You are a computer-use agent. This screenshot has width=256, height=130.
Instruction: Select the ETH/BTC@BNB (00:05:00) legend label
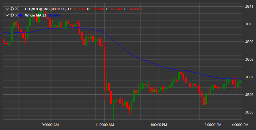click(46, 9)
